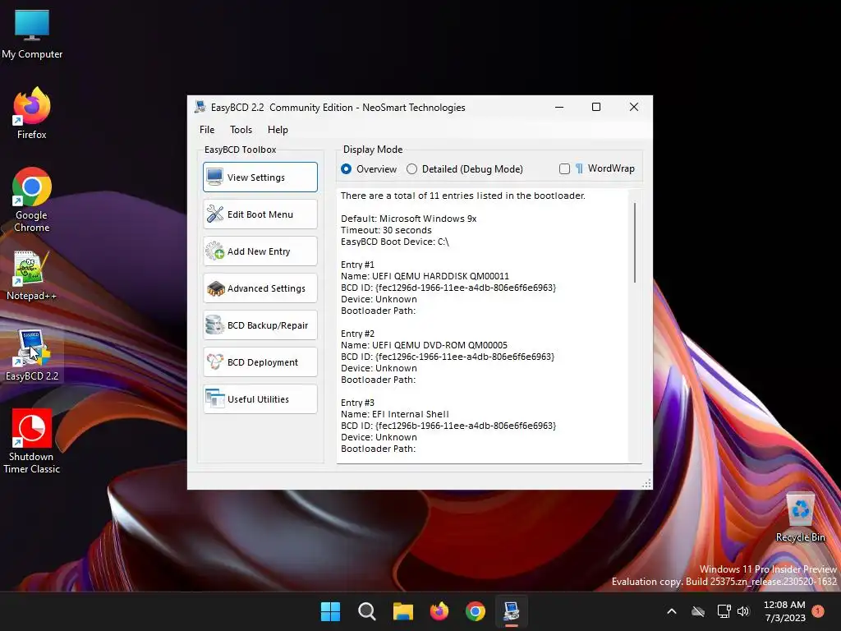Select EasyBCD 2.2 desktop shortcut
The image size is (841, 631).
tap(32, 355)
